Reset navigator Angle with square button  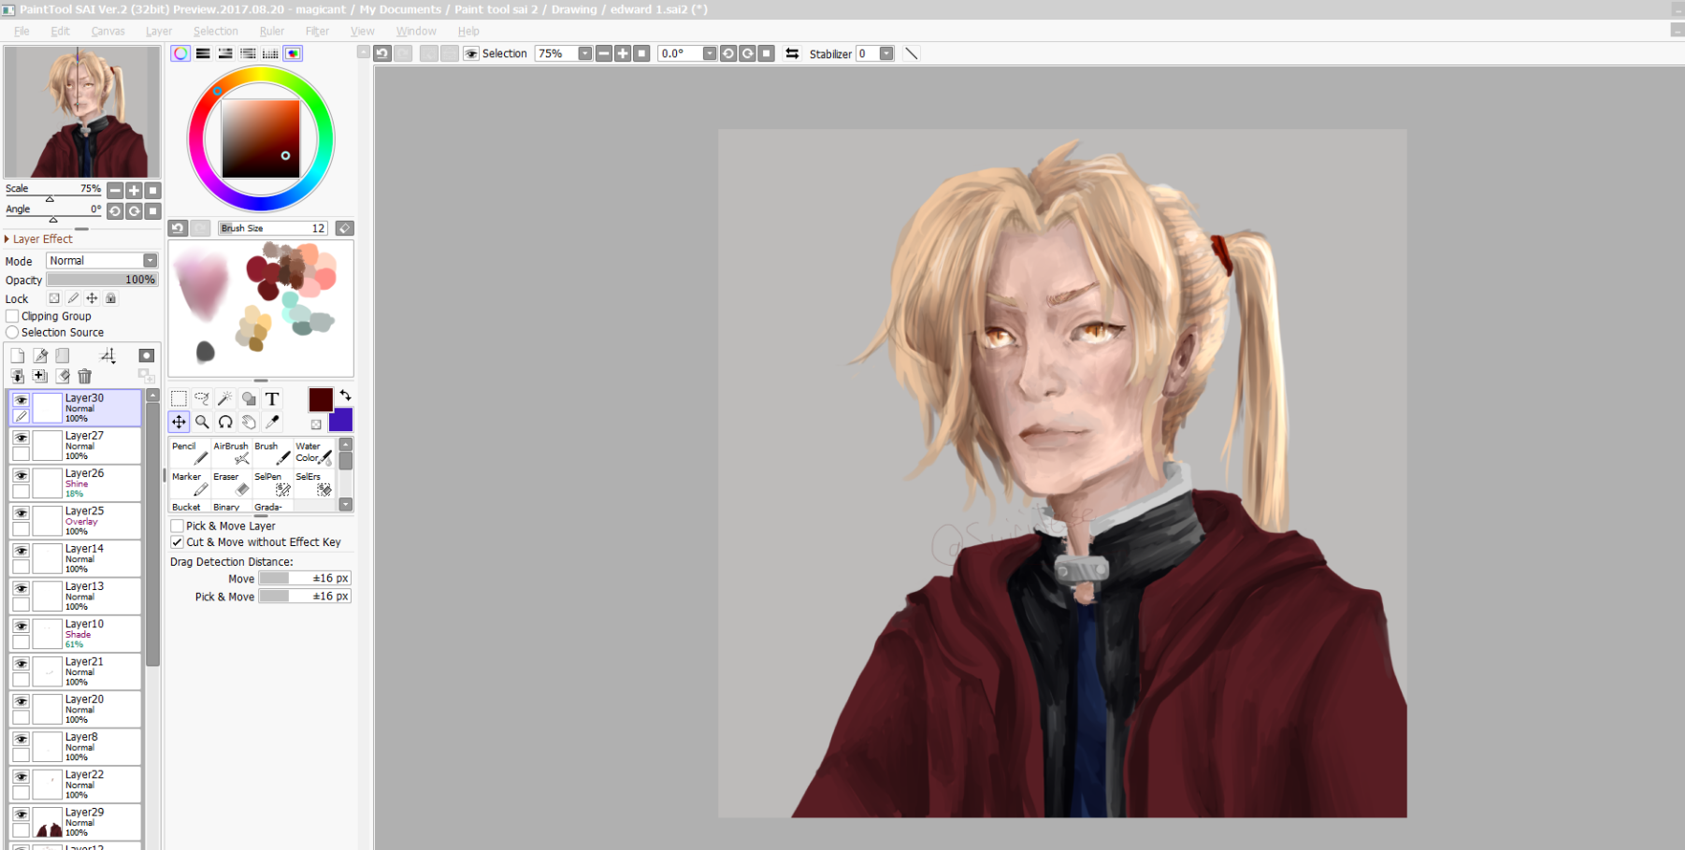click(x=153, y=210)
